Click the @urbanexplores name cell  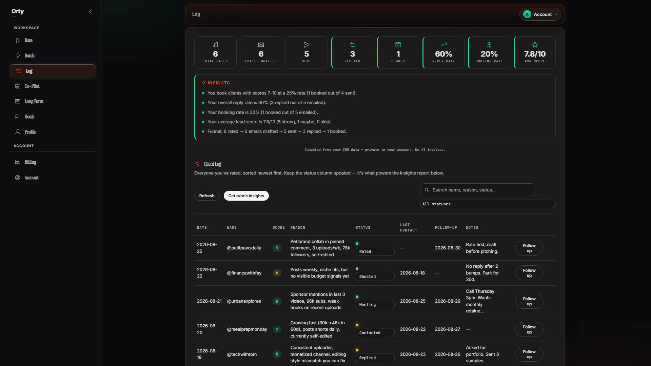(244, 301)
